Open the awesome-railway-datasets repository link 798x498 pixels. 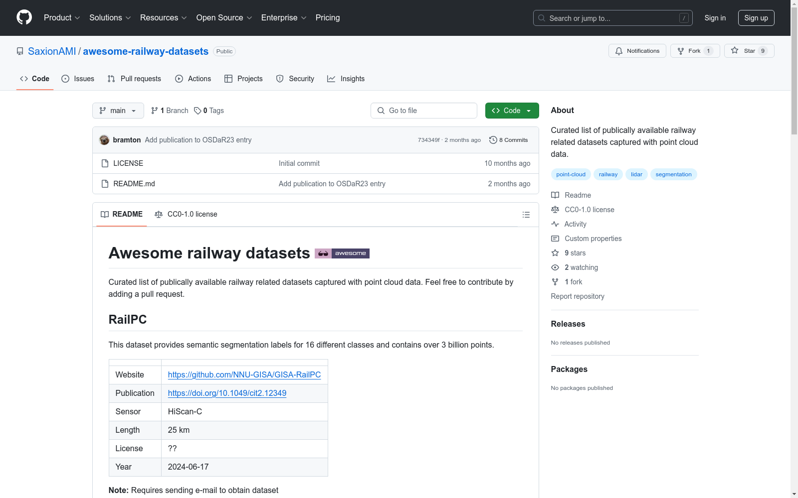point(146,51)
